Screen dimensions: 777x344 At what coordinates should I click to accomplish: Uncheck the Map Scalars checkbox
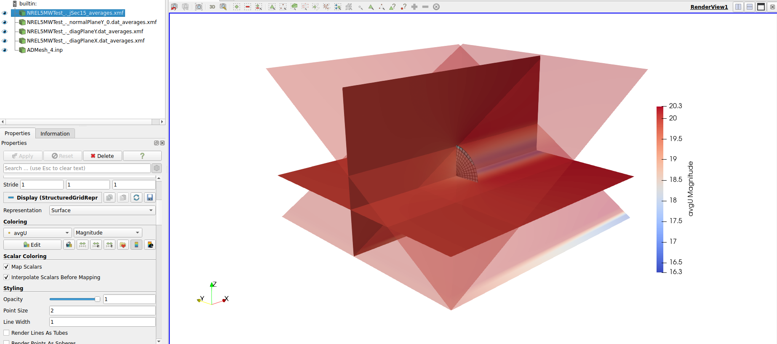click(6, 267)
